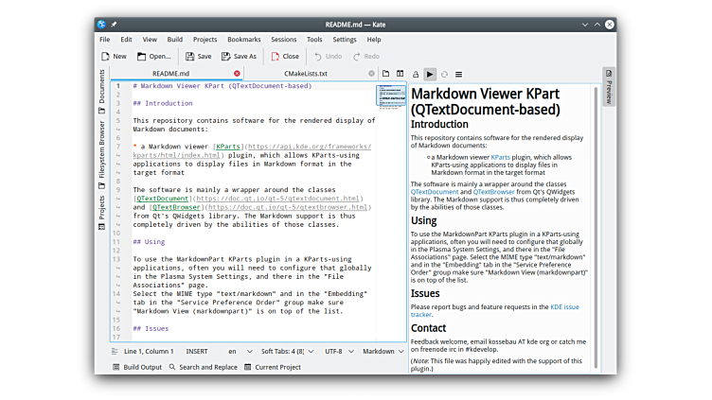Open the Bookmarks menu
The height and width of the screenshot is (400, 712).
(243, 40)
